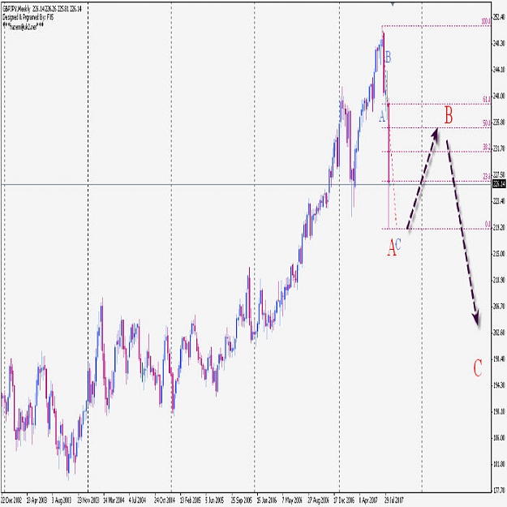Click the 8 Apr 2007 date label

point(368,501)
